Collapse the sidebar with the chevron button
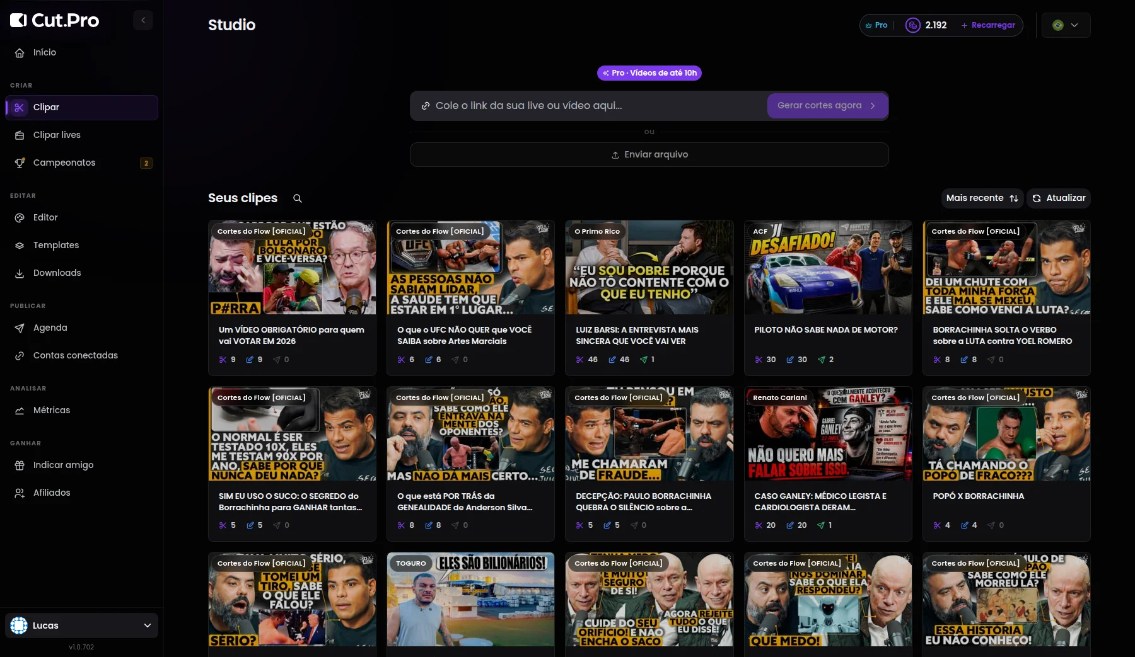 click(143, 20)
